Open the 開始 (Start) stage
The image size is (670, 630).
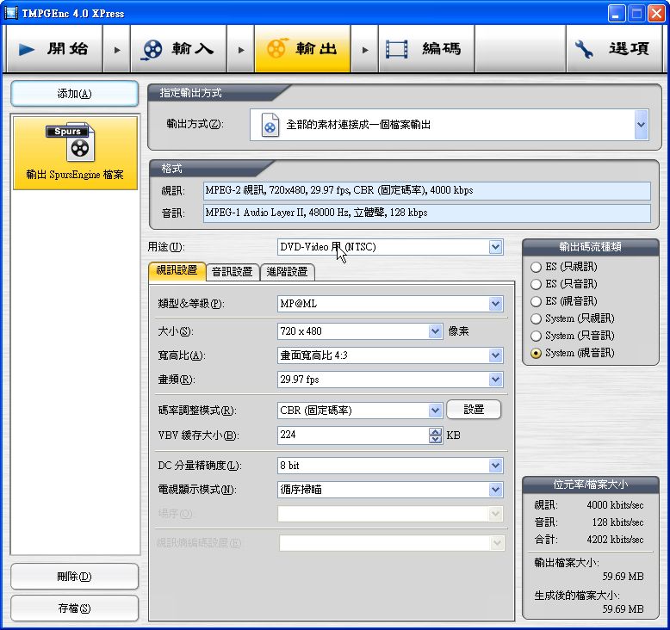click(54, 49)
